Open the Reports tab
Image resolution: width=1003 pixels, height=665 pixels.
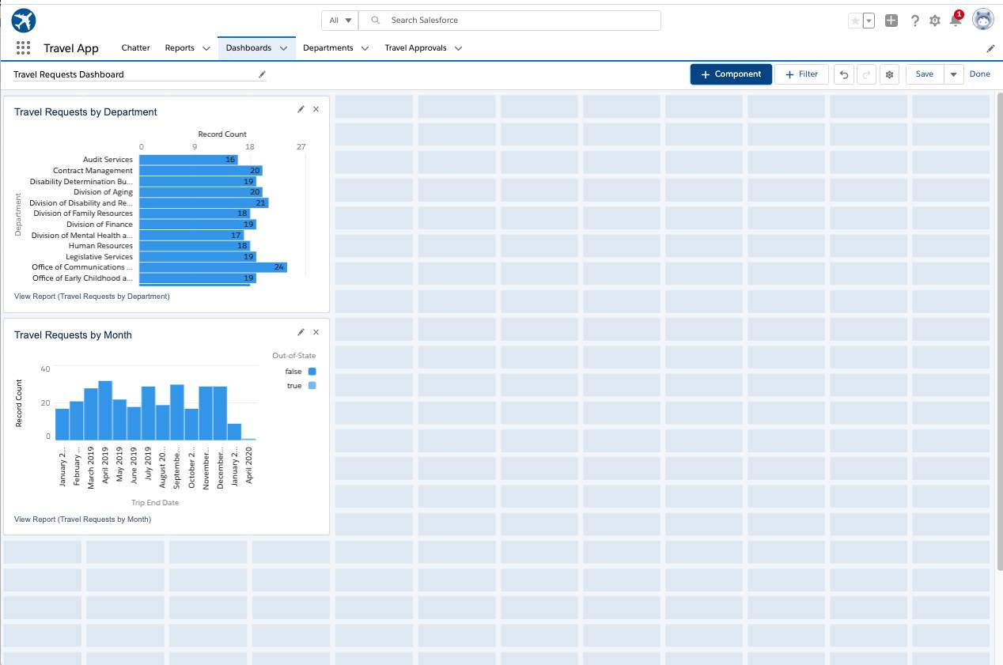click(x=180, y=47)
